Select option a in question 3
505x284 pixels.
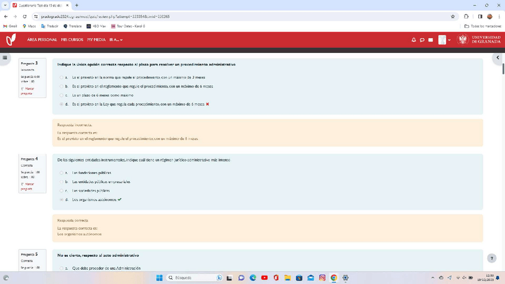(x=61, y=77)
